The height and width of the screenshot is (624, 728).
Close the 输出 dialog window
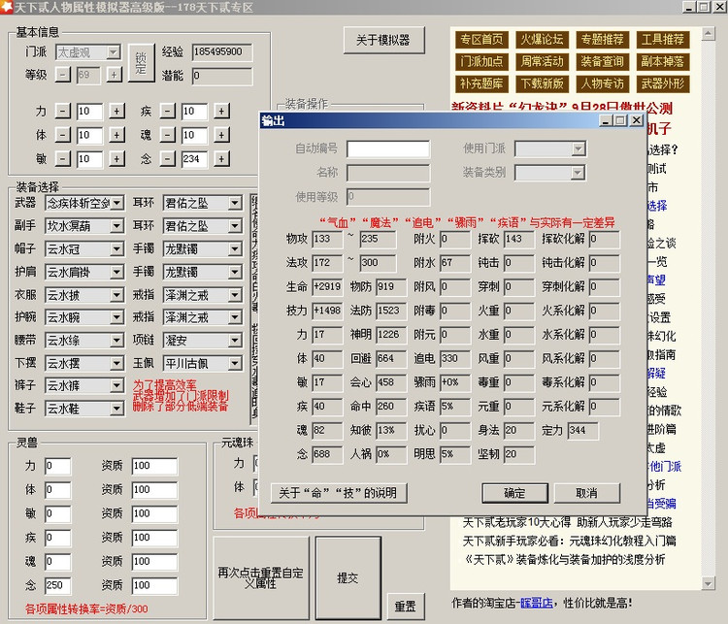tap(637, 120)
